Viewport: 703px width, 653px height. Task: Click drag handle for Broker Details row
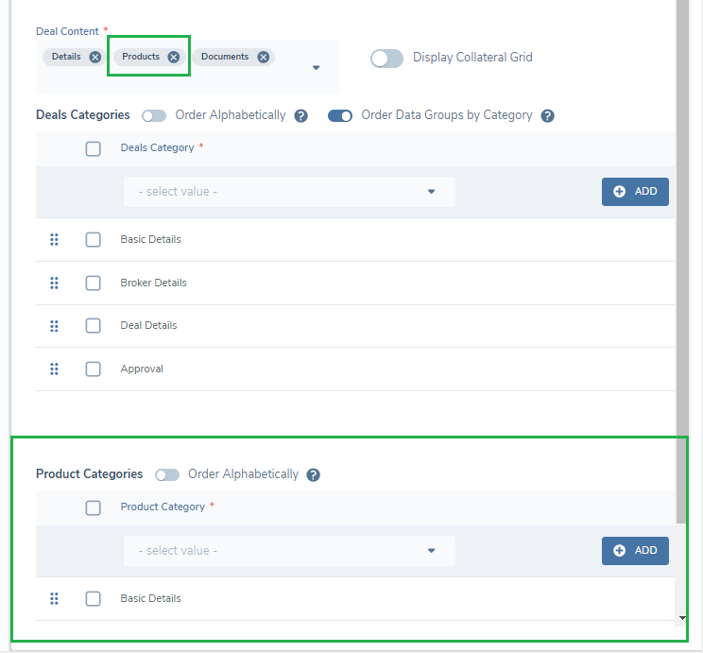click(54, 283)
